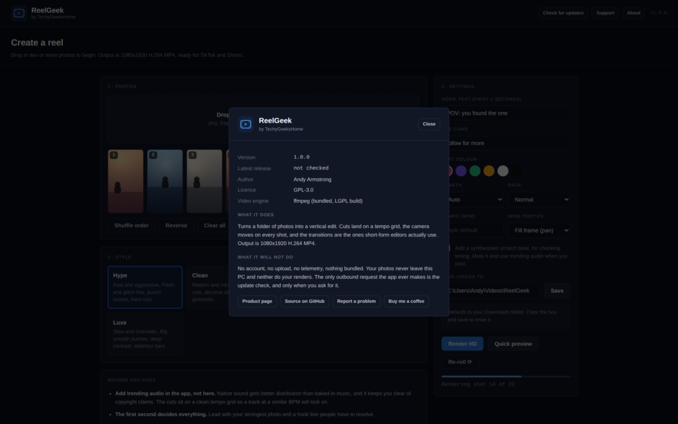Click the "Create a reel" heading
Viewport: 678px width, 424px height.
[37, 42]
